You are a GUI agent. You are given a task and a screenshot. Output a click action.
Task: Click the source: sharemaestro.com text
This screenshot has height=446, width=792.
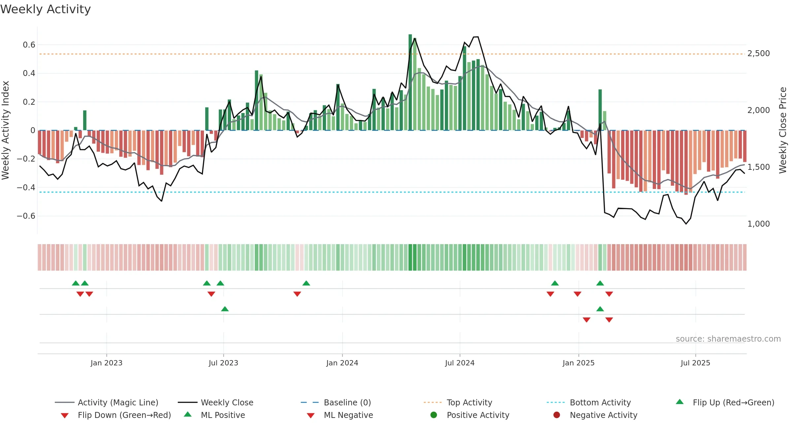point(728,339)
